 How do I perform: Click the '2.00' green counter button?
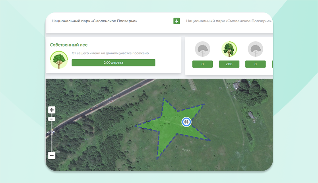tap(229, 64)
